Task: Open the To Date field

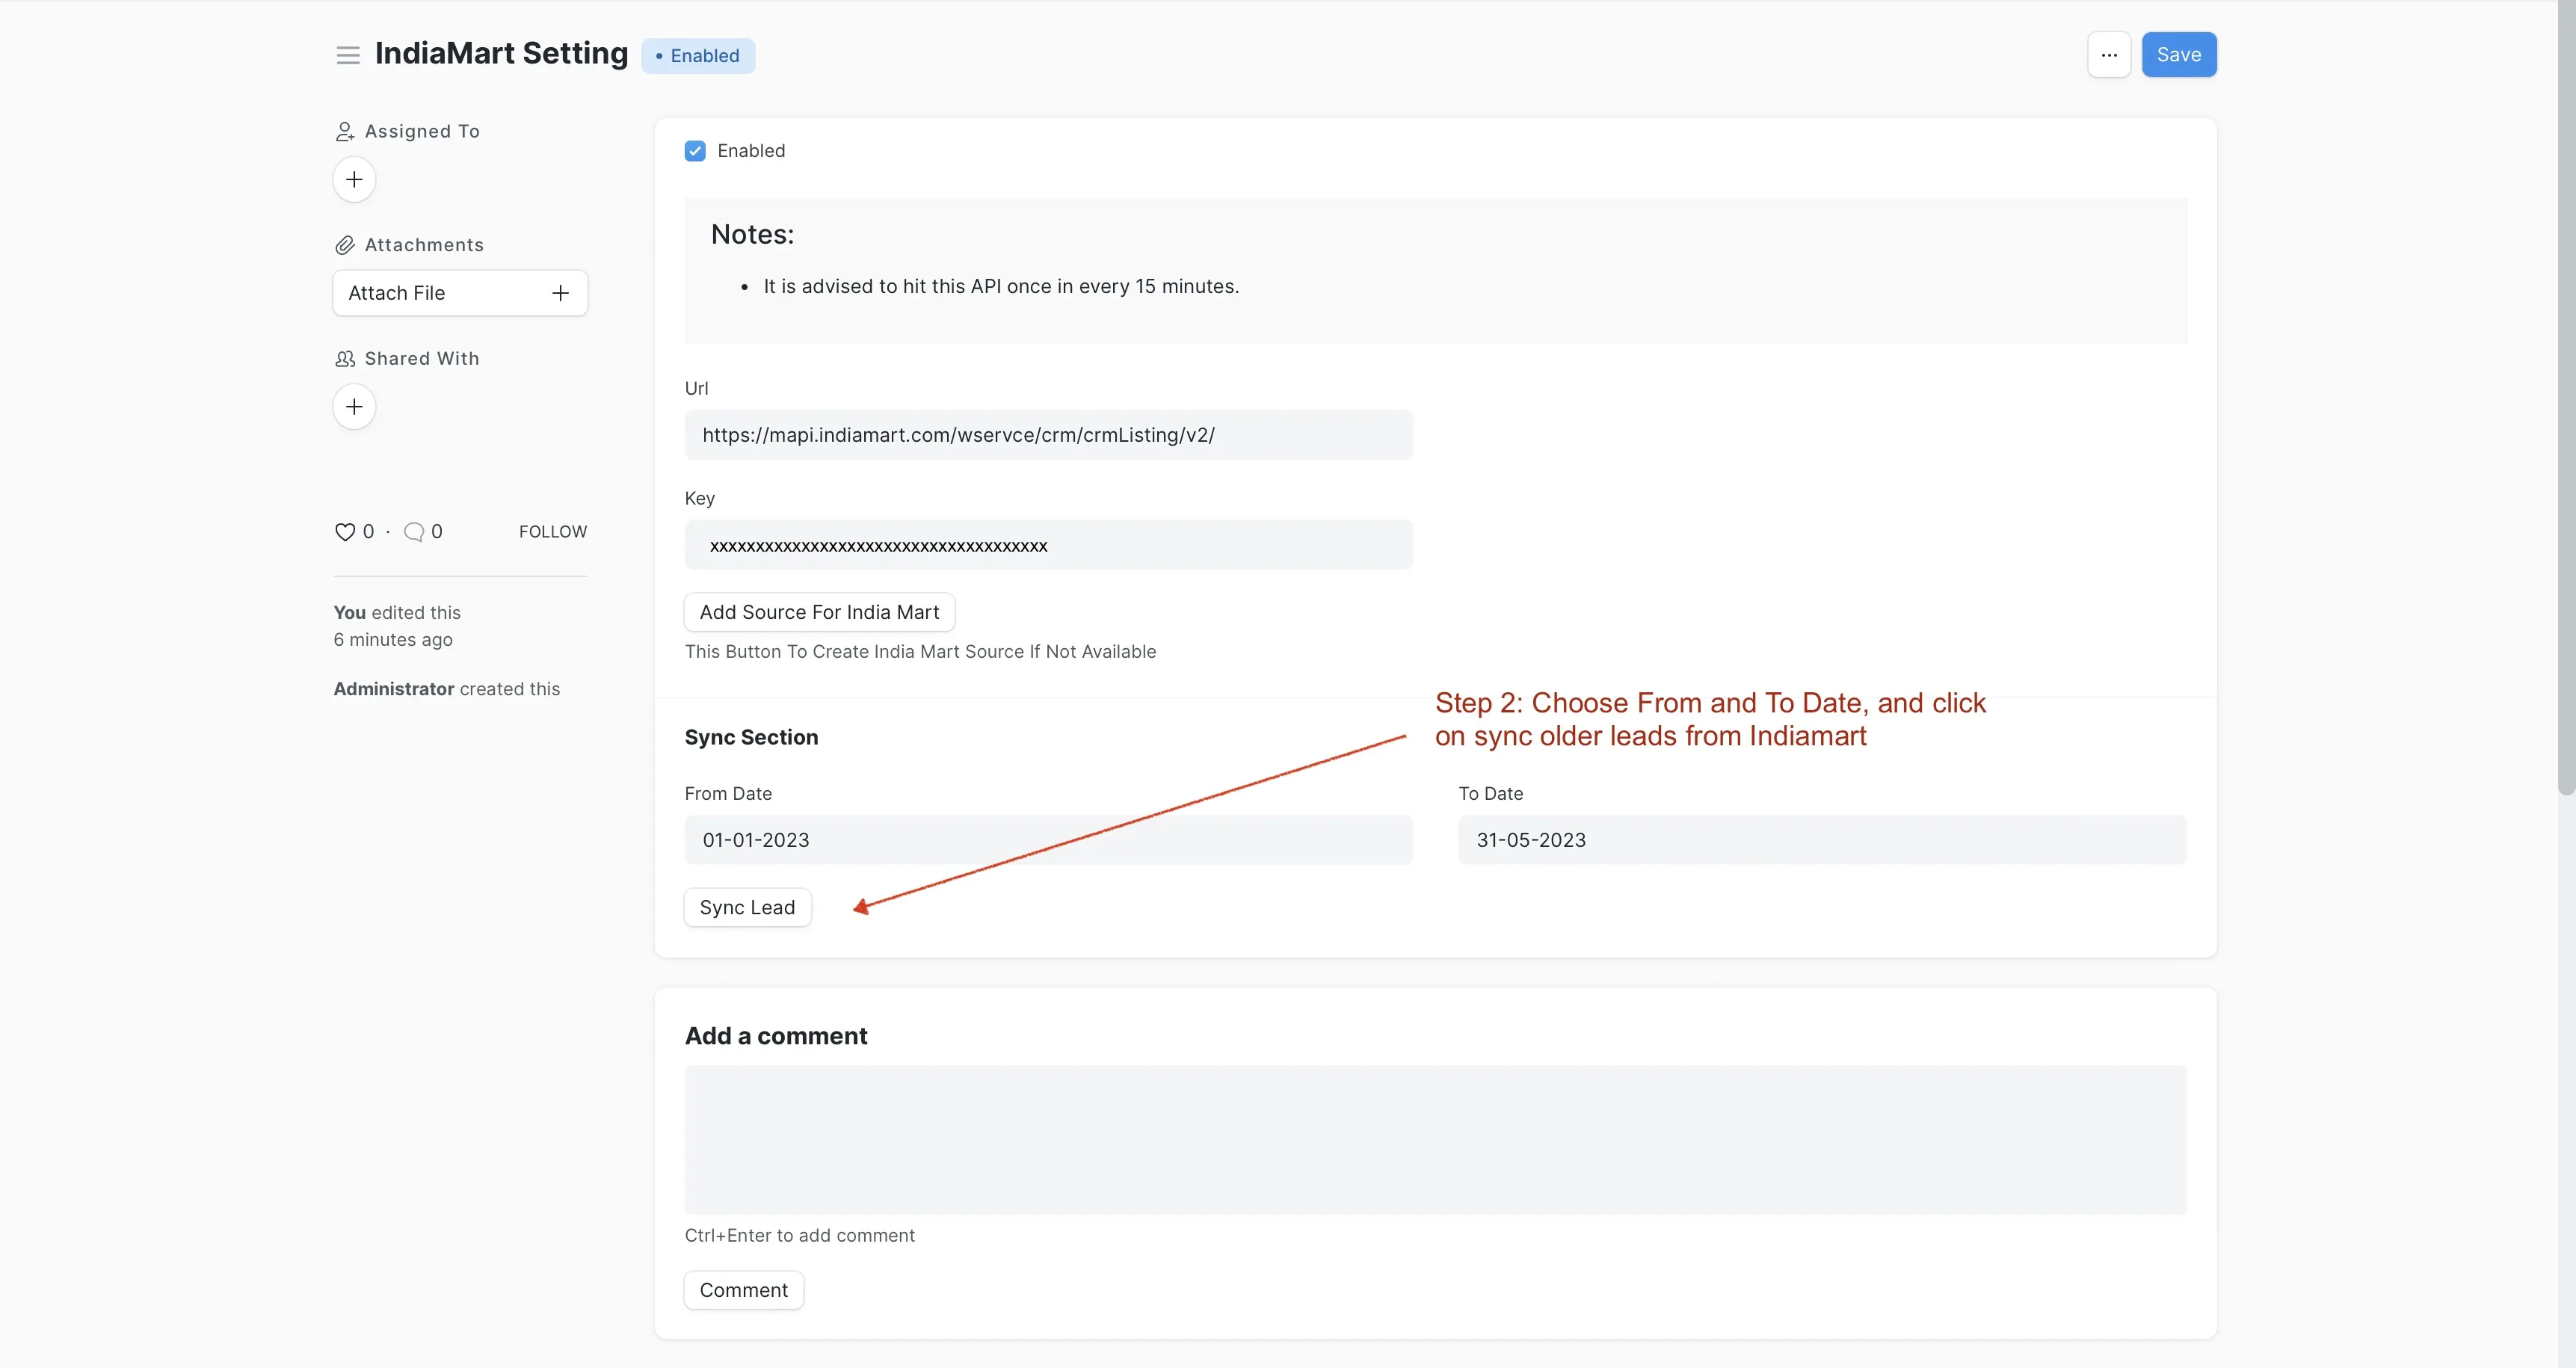Action: point(1822,840)
